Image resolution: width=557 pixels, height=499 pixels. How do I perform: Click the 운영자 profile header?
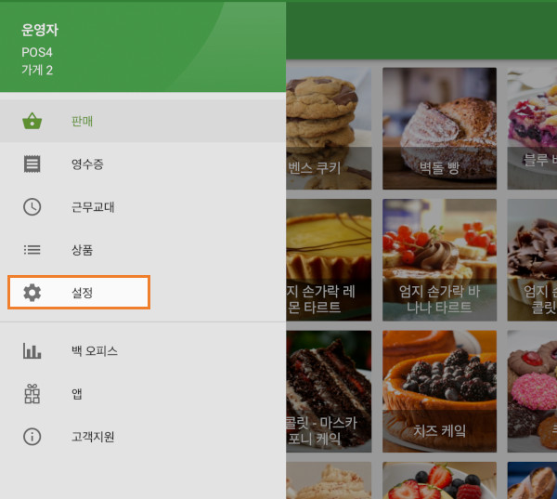click(143, 46)
